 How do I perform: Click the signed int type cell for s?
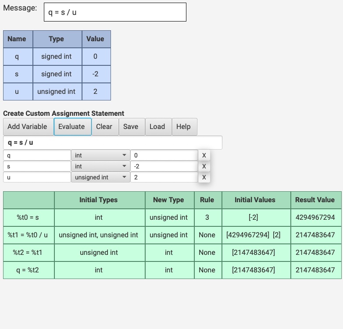(57, 74)
